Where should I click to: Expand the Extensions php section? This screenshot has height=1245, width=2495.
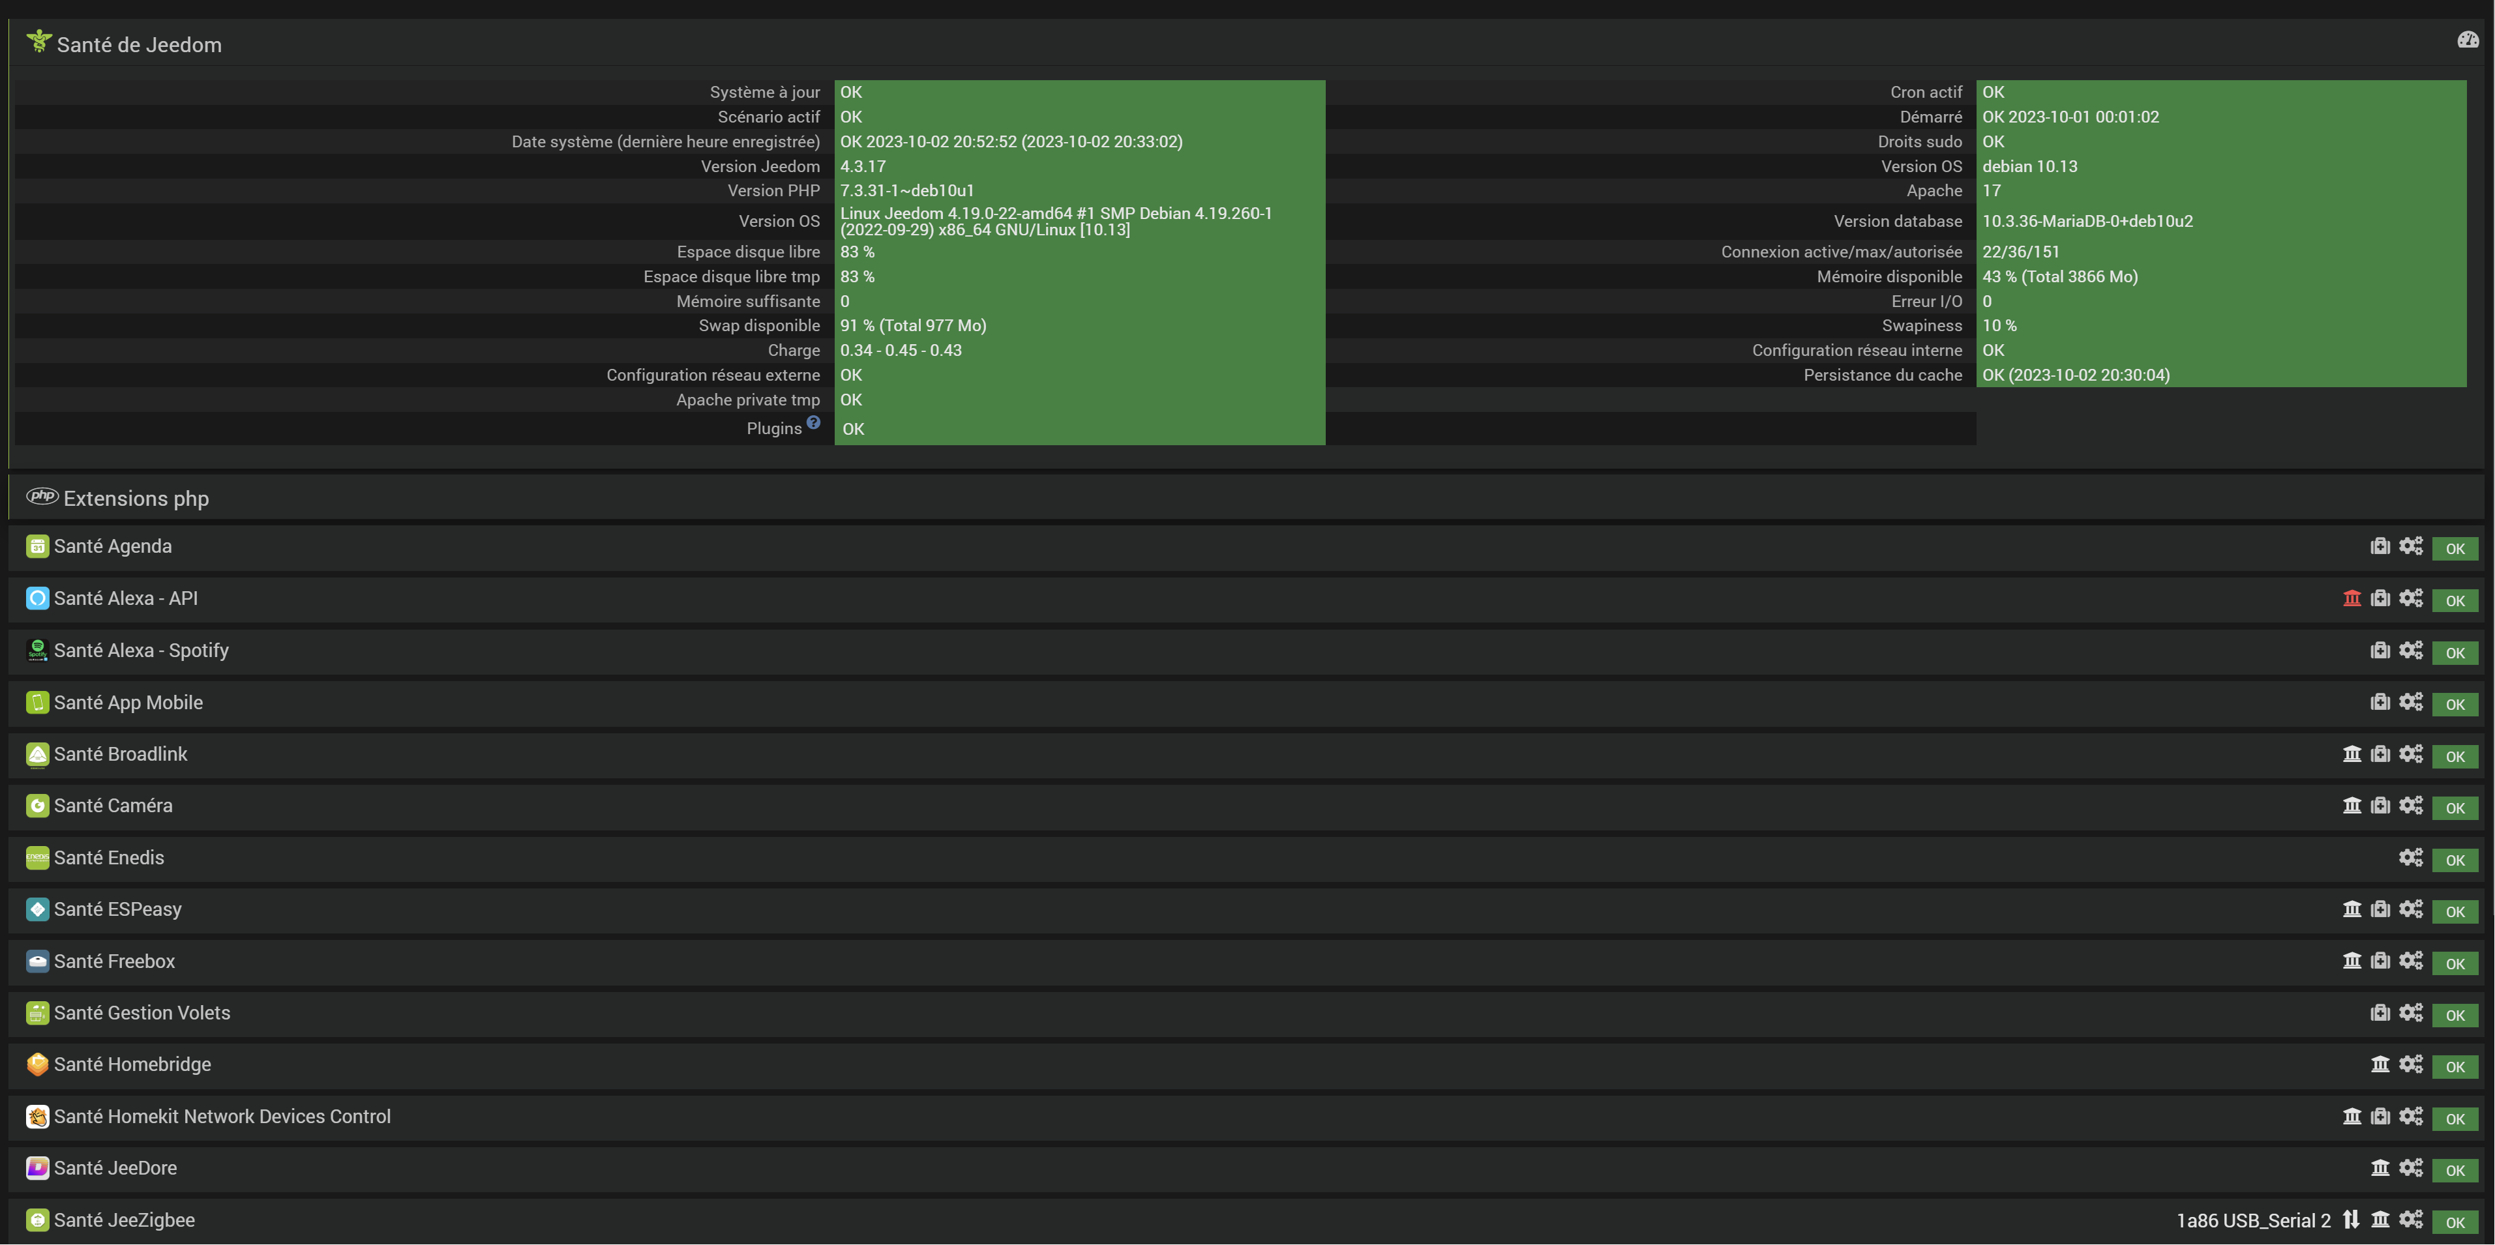click(x=136, y=499)
